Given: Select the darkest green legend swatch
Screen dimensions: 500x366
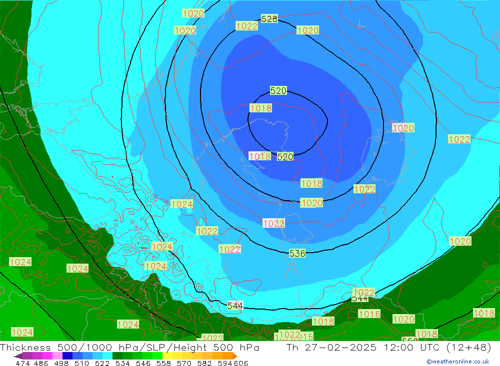Looking at the screenshot, I should click(x=117, y=356).
